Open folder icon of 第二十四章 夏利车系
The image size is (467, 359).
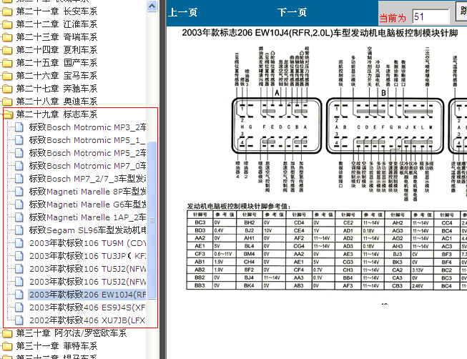[x=7, y=50]
